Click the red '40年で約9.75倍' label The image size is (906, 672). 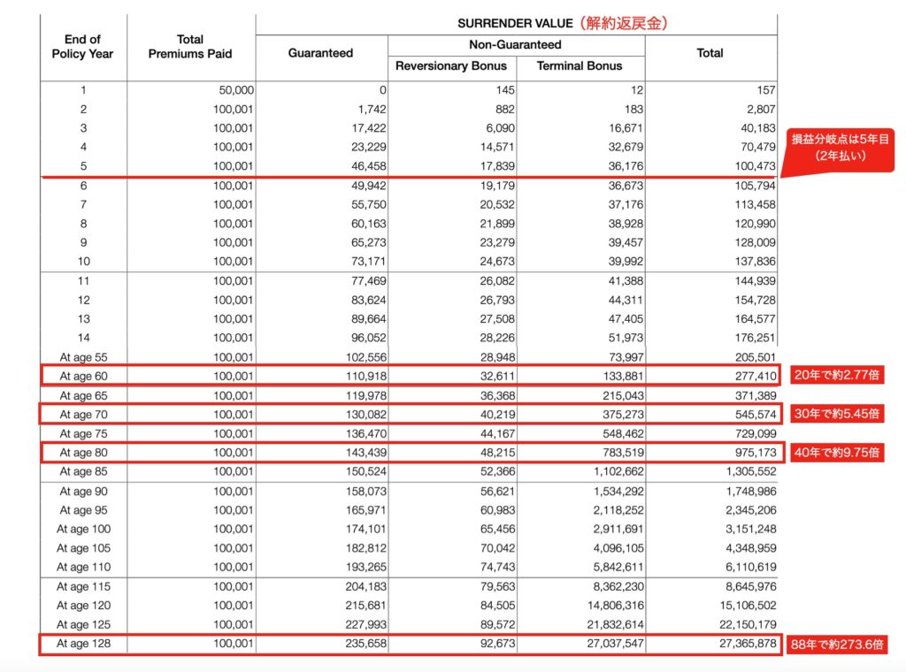pyautogui.click(x=835, y=452)
